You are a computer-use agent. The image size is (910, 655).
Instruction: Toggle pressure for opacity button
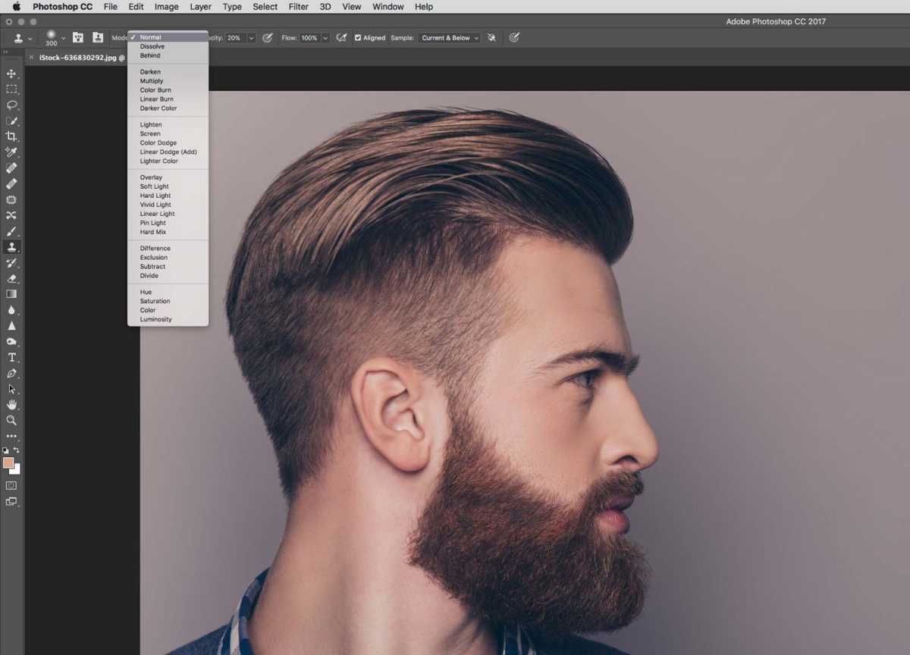coord(268,37)
